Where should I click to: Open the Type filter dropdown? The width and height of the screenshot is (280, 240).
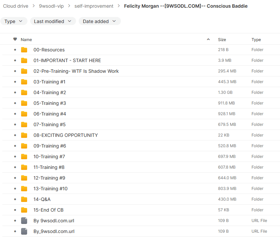click(x=14, y=21)
